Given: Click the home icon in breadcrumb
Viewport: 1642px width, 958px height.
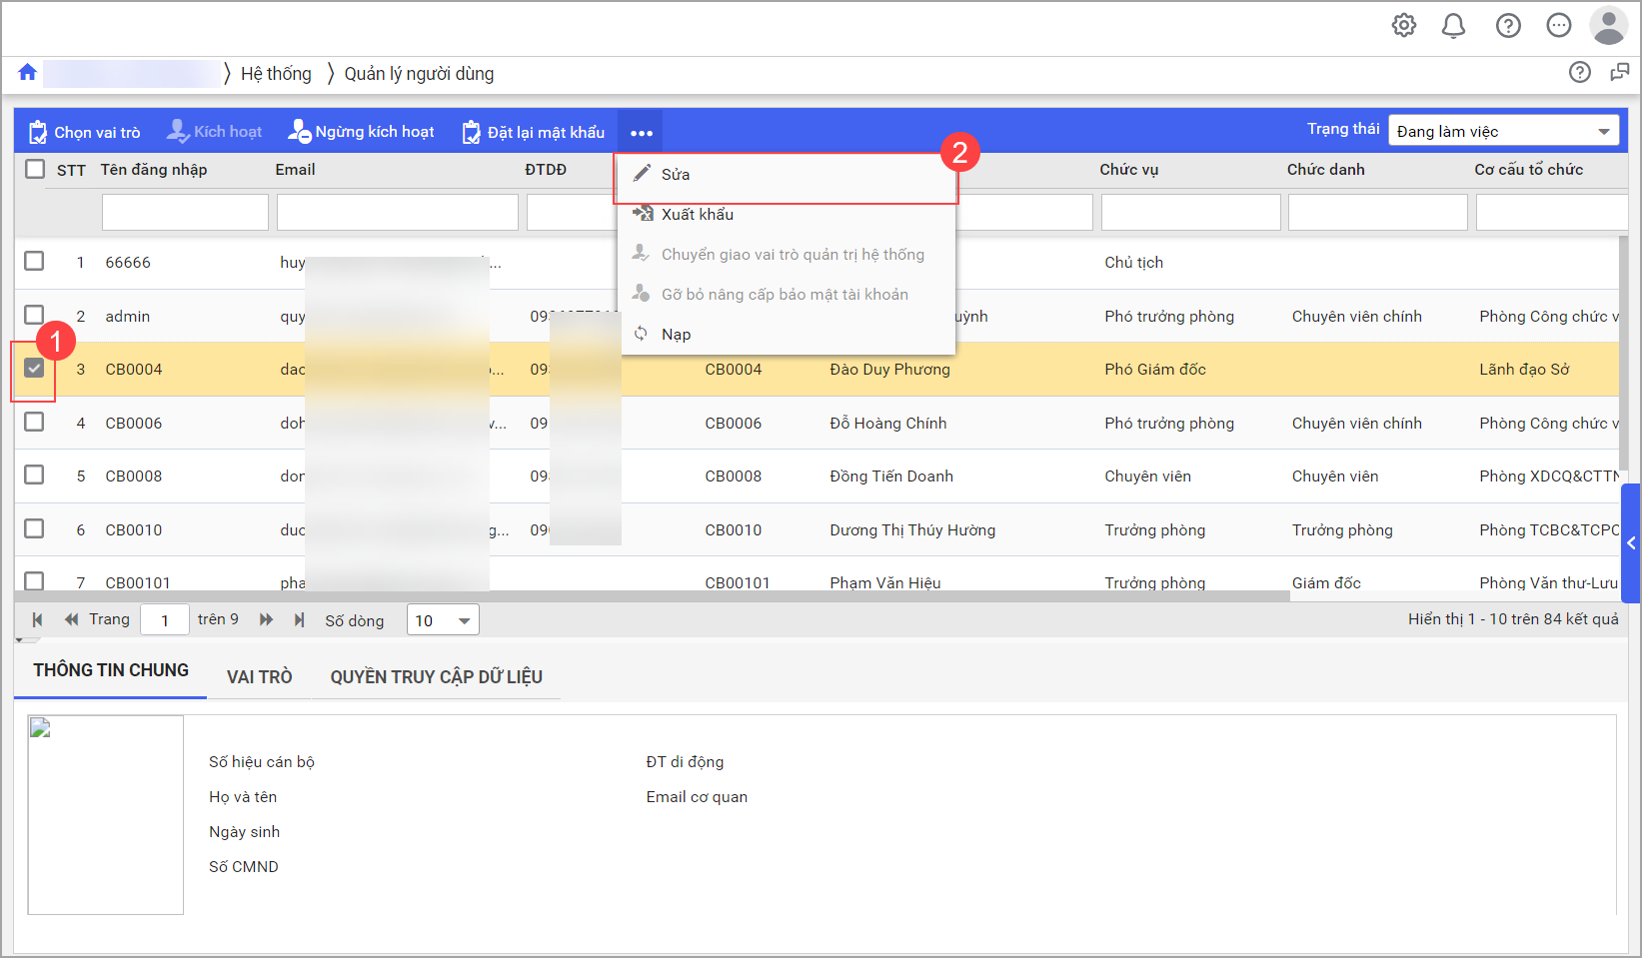Looking at the screenshot, I should pos(27,72).
